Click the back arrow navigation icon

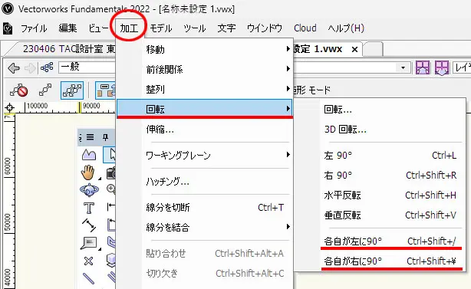(14, 68)
